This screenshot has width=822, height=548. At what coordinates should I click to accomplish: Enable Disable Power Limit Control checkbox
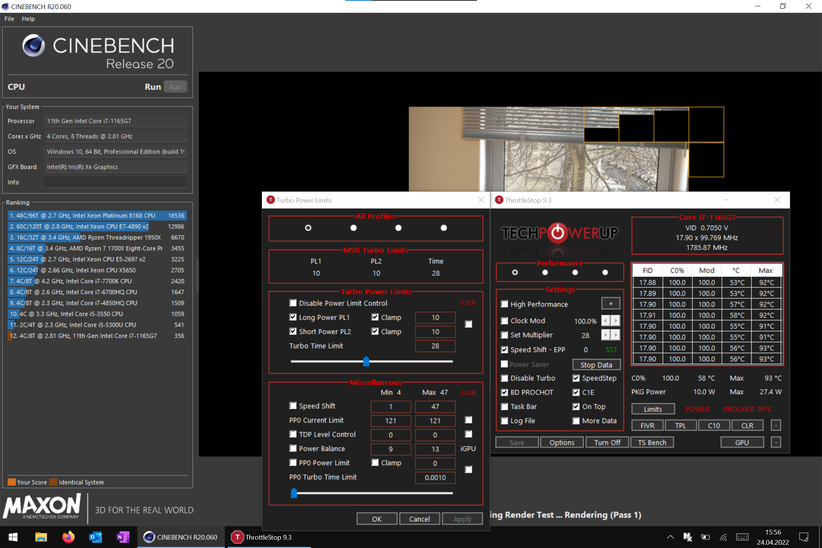(293, 303)
